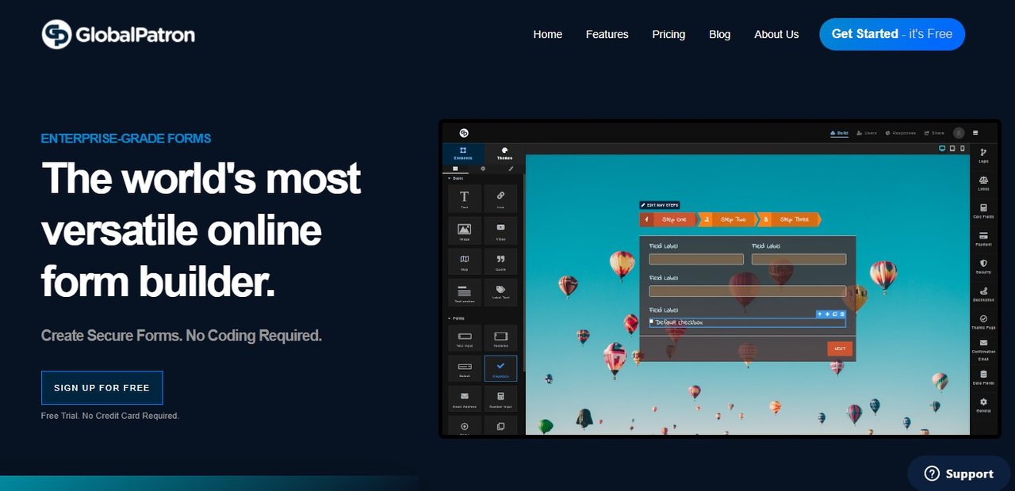Click the builder logo icon top-left

tap(464, 133)
